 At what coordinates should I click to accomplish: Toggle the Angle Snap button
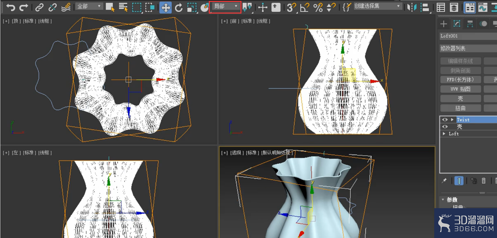tap(305, 7)
